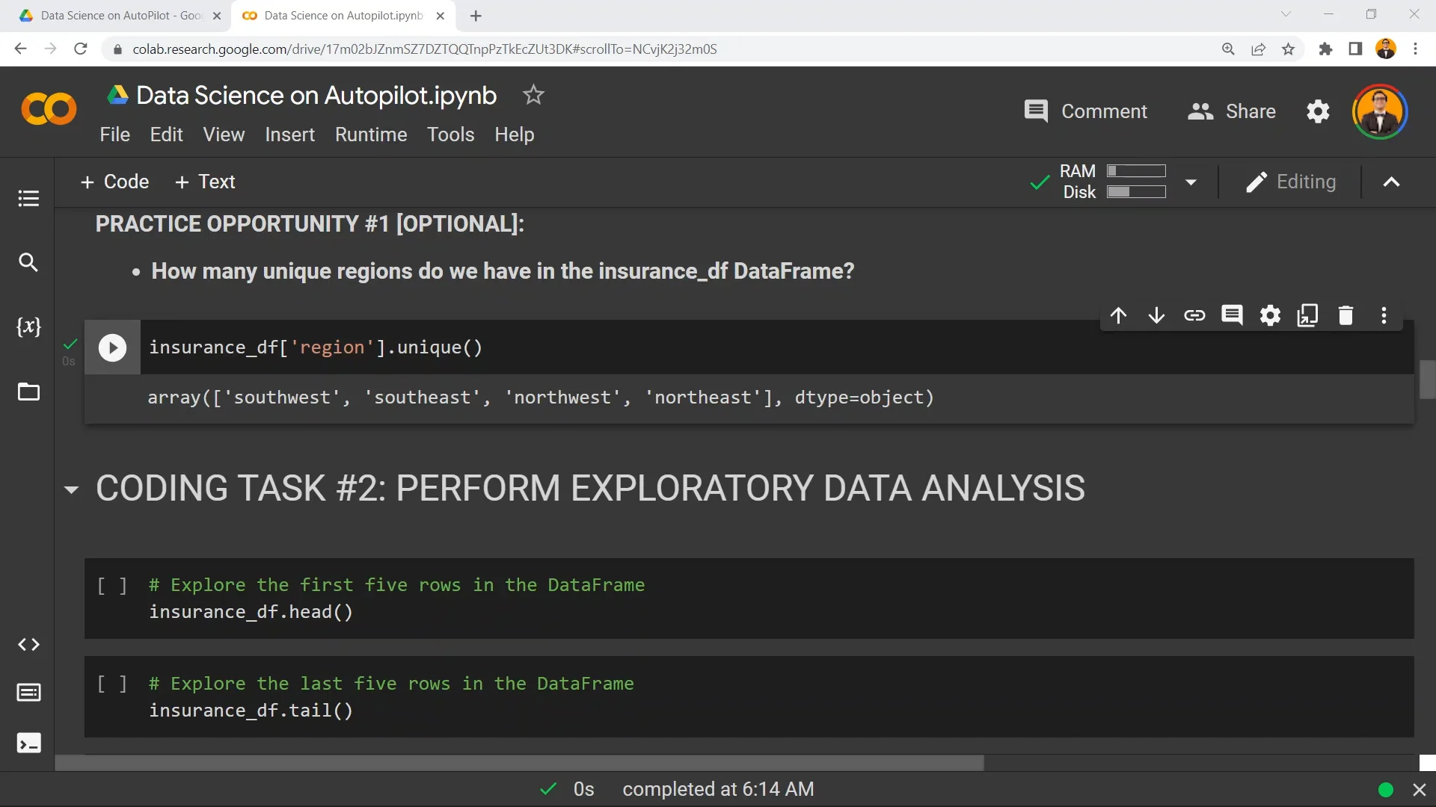
Task: Open the variable inspector
Action: pyautogui.click(x=28, y=327)
